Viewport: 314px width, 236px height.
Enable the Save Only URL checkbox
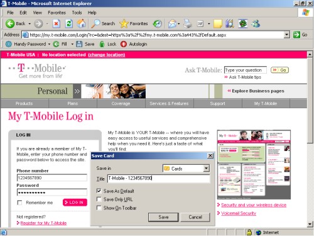(x=99, y=199)
